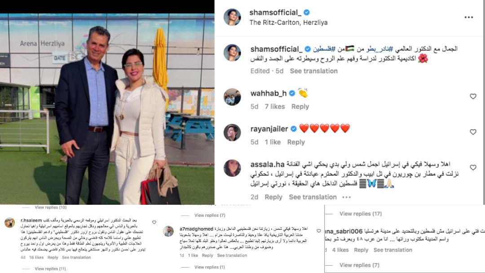Like a7madghomed's comment heart icon

319,231
